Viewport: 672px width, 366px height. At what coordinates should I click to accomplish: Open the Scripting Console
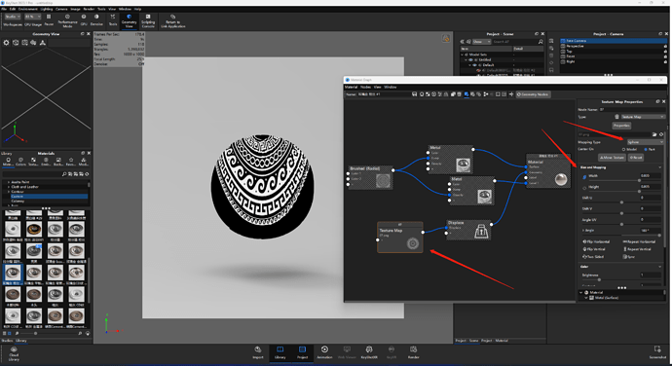(x=148, y=20)
